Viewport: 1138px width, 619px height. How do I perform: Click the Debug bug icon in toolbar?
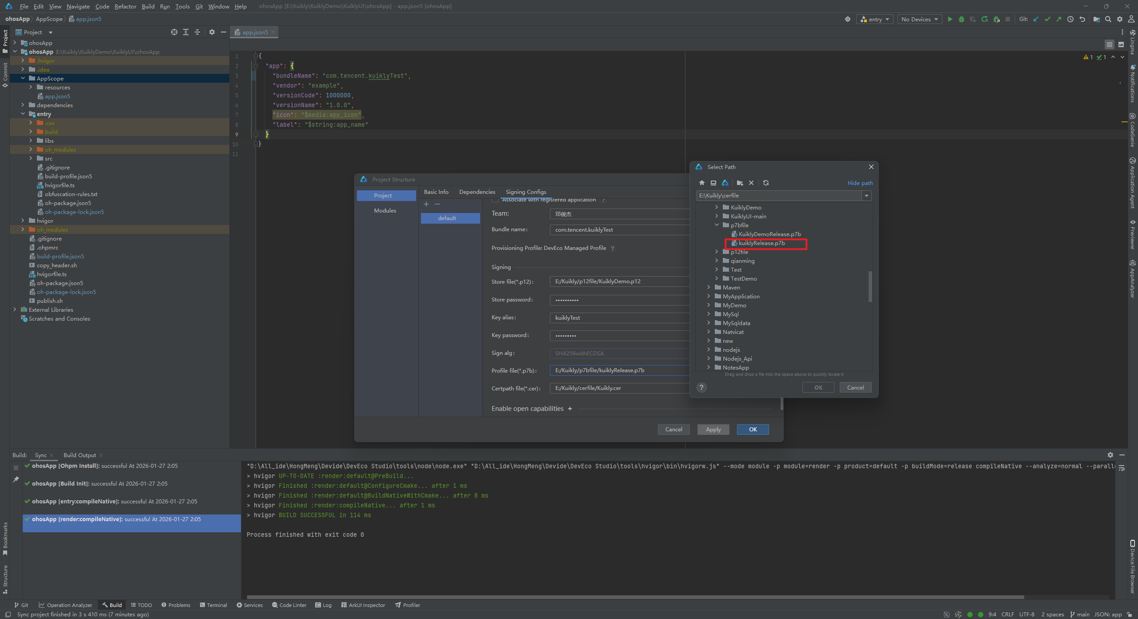pyautogui.click(x=962, y=19)
